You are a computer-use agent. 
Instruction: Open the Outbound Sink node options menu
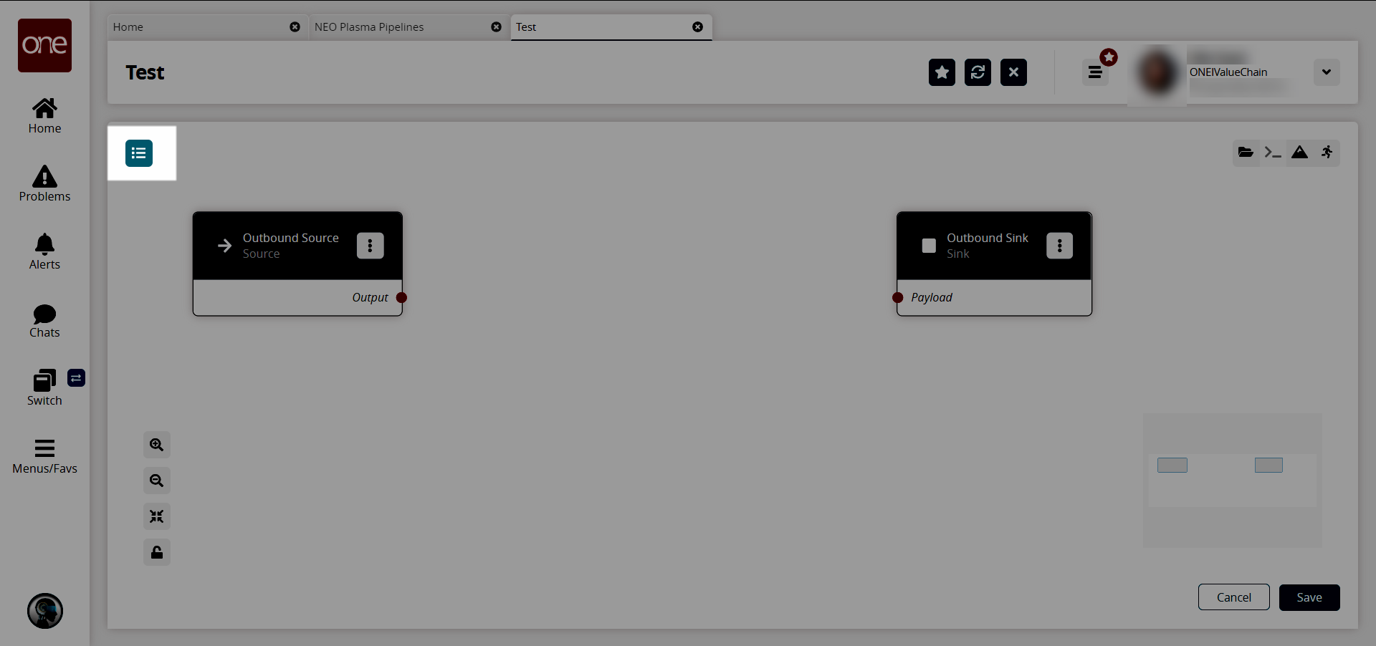point(1060,246)
